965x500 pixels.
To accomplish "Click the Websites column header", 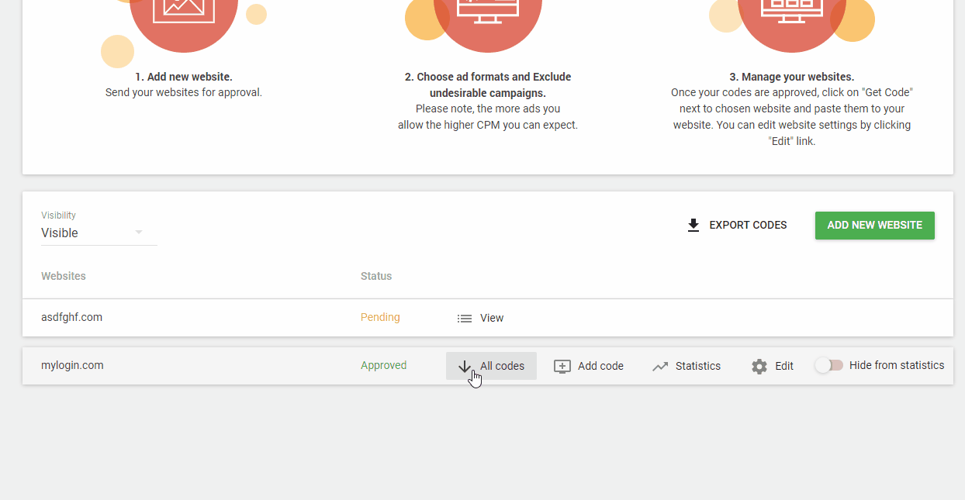I will pyautogui.click(x=64, y=276).
